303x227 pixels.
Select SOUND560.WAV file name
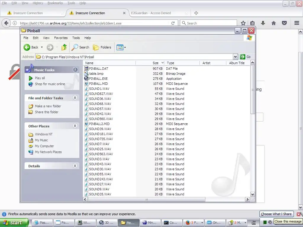pyautogui.click(x=101, y=119)
